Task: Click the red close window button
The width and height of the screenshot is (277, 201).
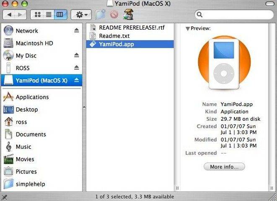Action: tap(5, 3)
